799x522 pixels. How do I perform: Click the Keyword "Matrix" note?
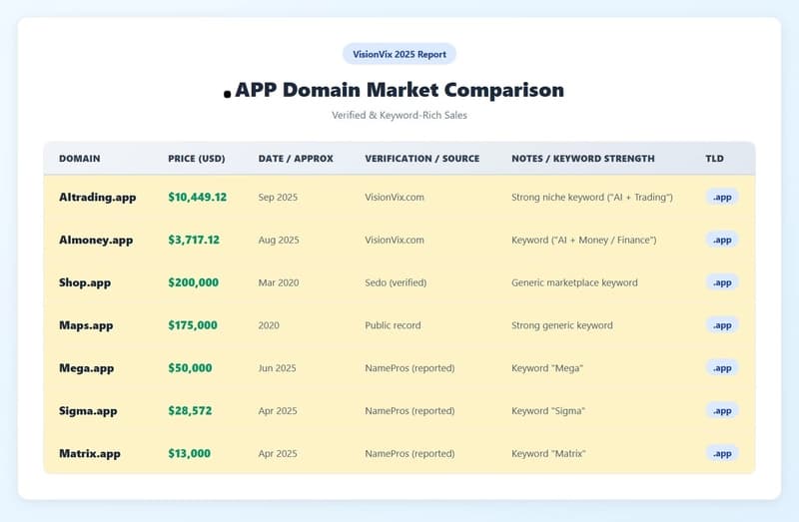548,454
